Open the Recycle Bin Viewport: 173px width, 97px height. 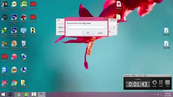point(24,44)
